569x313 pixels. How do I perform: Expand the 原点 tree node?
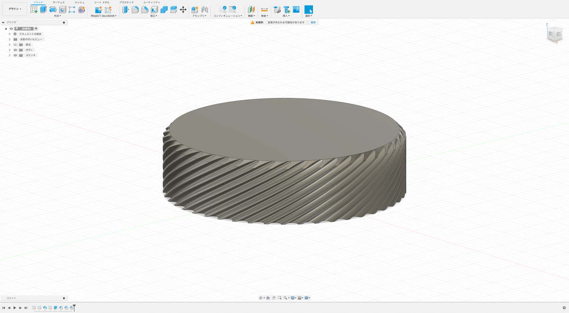tap(9, 45)
